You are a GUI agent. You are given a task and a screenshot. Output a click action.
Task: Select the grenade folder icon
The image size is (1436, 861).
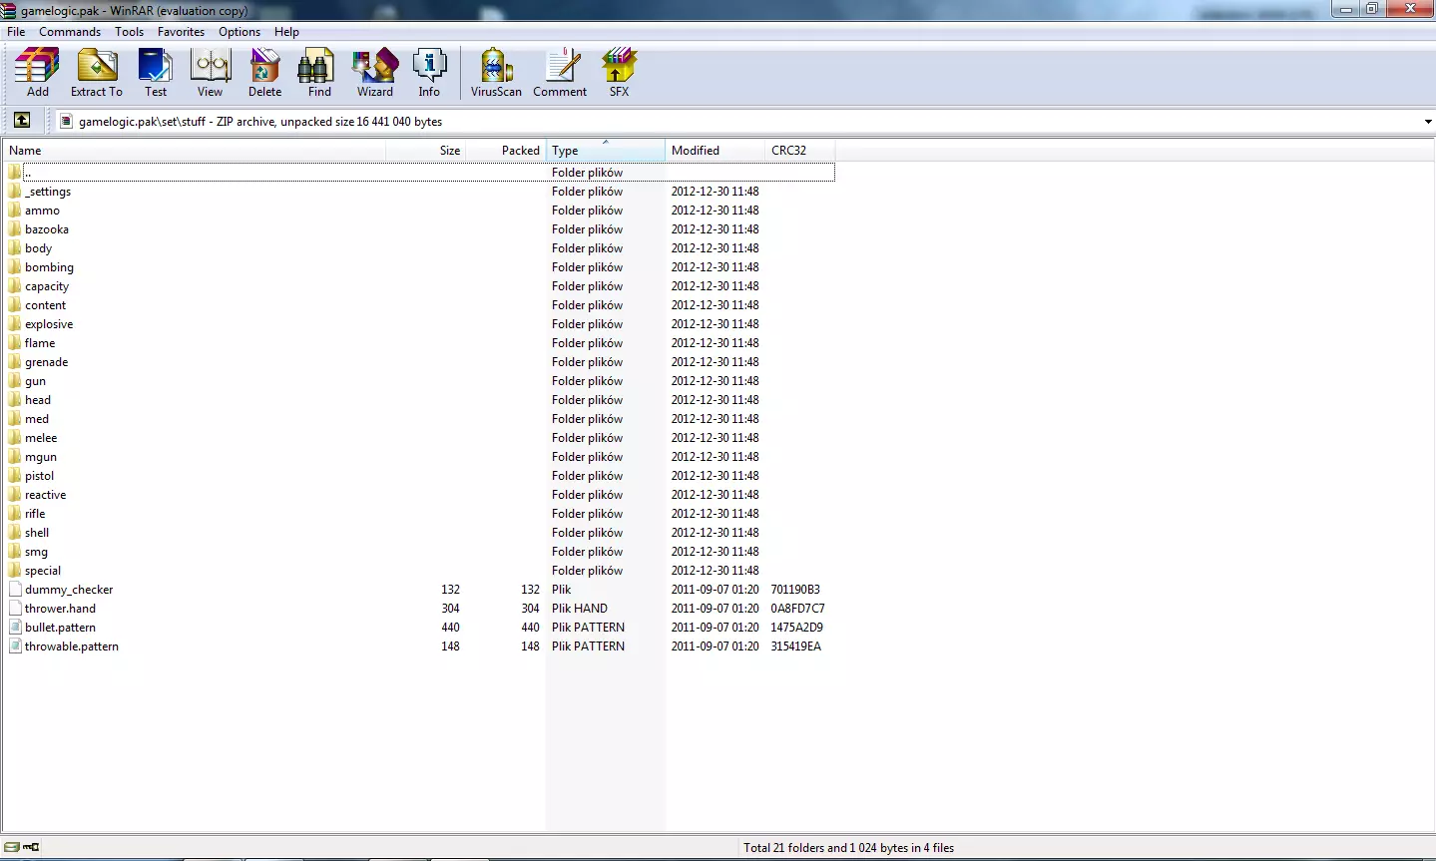point(15,362)
